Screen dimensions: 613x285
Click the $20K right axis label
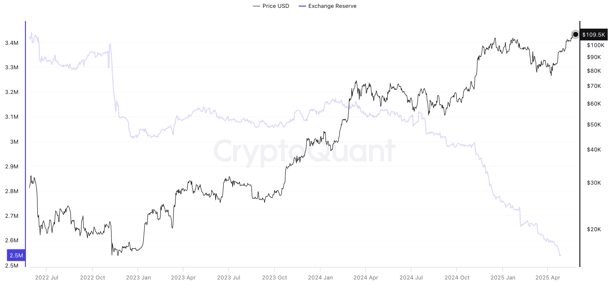[594, 229]
